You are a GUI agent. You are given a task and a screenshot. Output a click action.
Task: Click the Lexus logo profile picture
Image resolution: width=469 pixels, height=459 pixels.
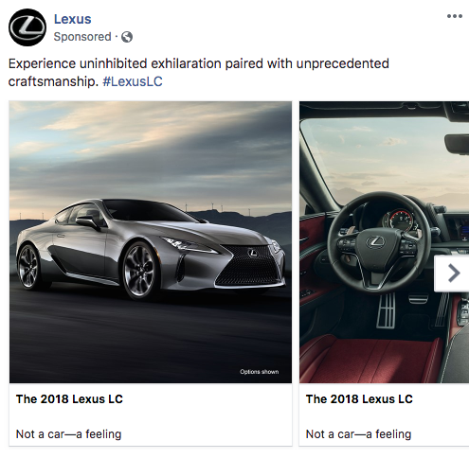point(27,27)
